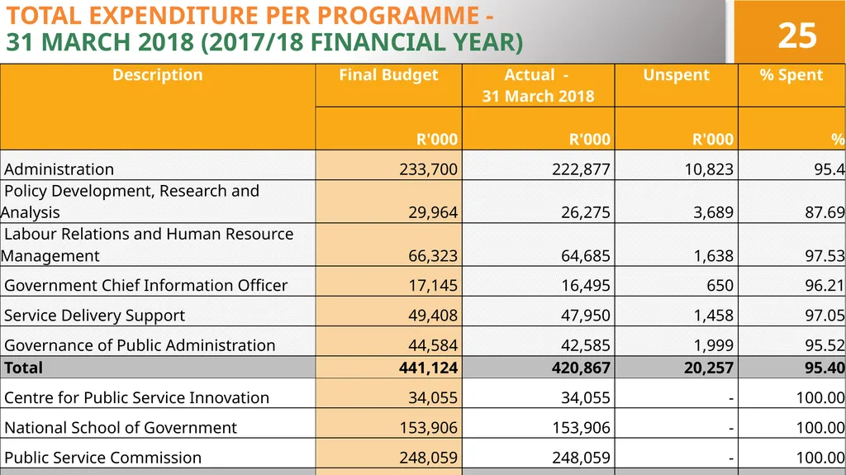The height and width of the screenshot is (475, 846).
Task: Click percent spent 87.69
Action: tap(825, 212)
